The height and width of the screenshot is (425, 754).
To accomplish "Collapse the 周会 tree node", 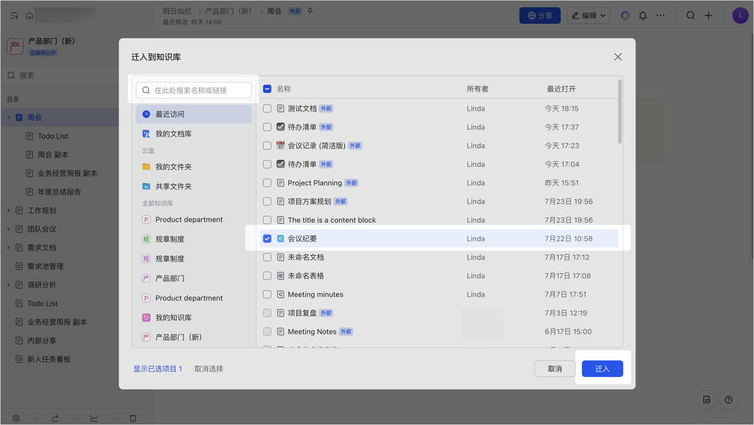I will pos(9,118).
